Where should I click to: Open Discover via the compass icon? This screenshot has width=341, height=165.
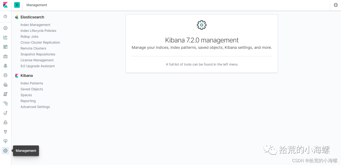tap(5, 28)
